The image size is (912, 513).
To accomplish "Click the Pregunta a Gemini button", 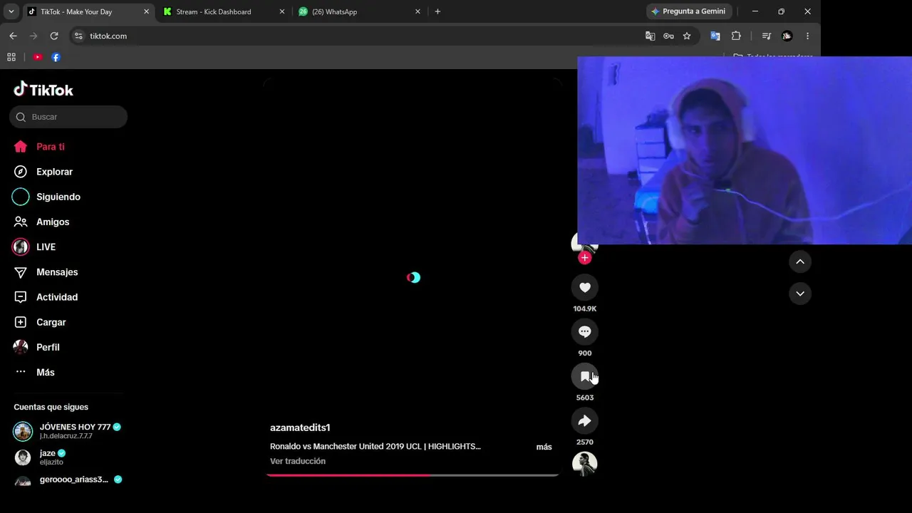I will coord(689,11).
